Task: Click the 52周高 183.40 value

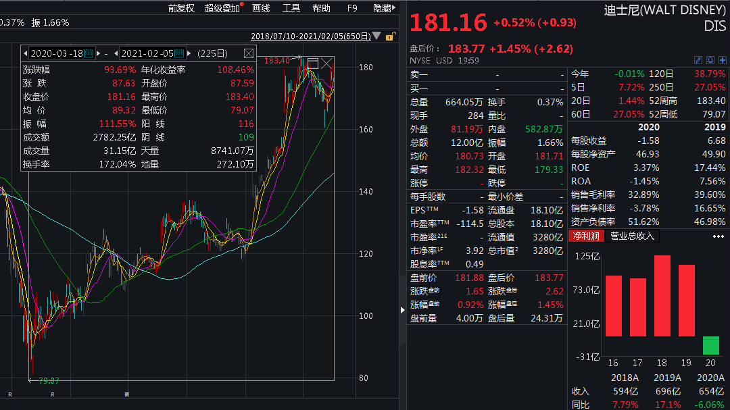Action: [x=711, y=101]
